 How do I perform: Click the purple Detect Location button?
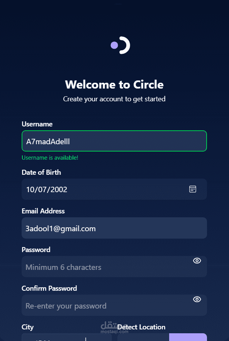tap(188, 337)
